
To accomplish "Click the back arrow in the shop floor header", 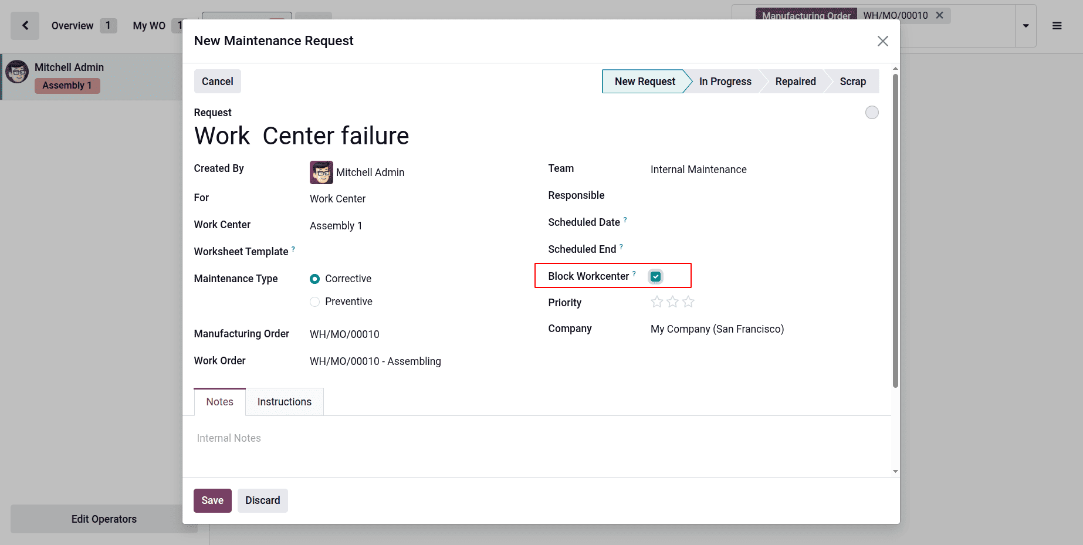I will (25, 26).
